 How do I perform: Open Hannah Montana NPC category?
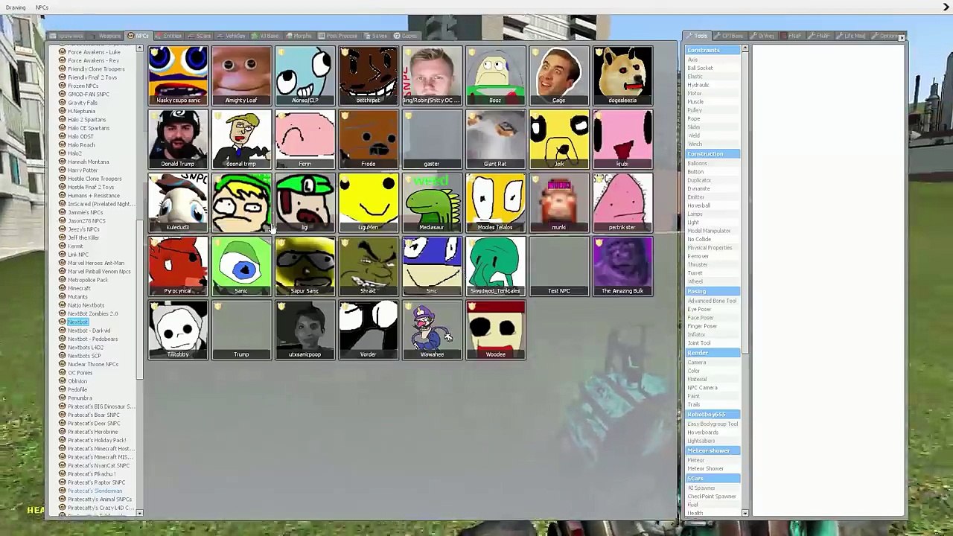(x=88, y=162)
